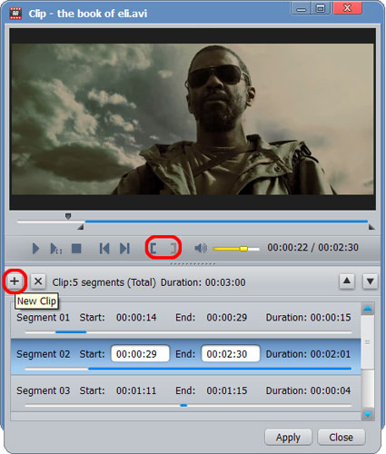Jump to previous frame button
Viewport: 386px width, 454px height.
[104, 249]
